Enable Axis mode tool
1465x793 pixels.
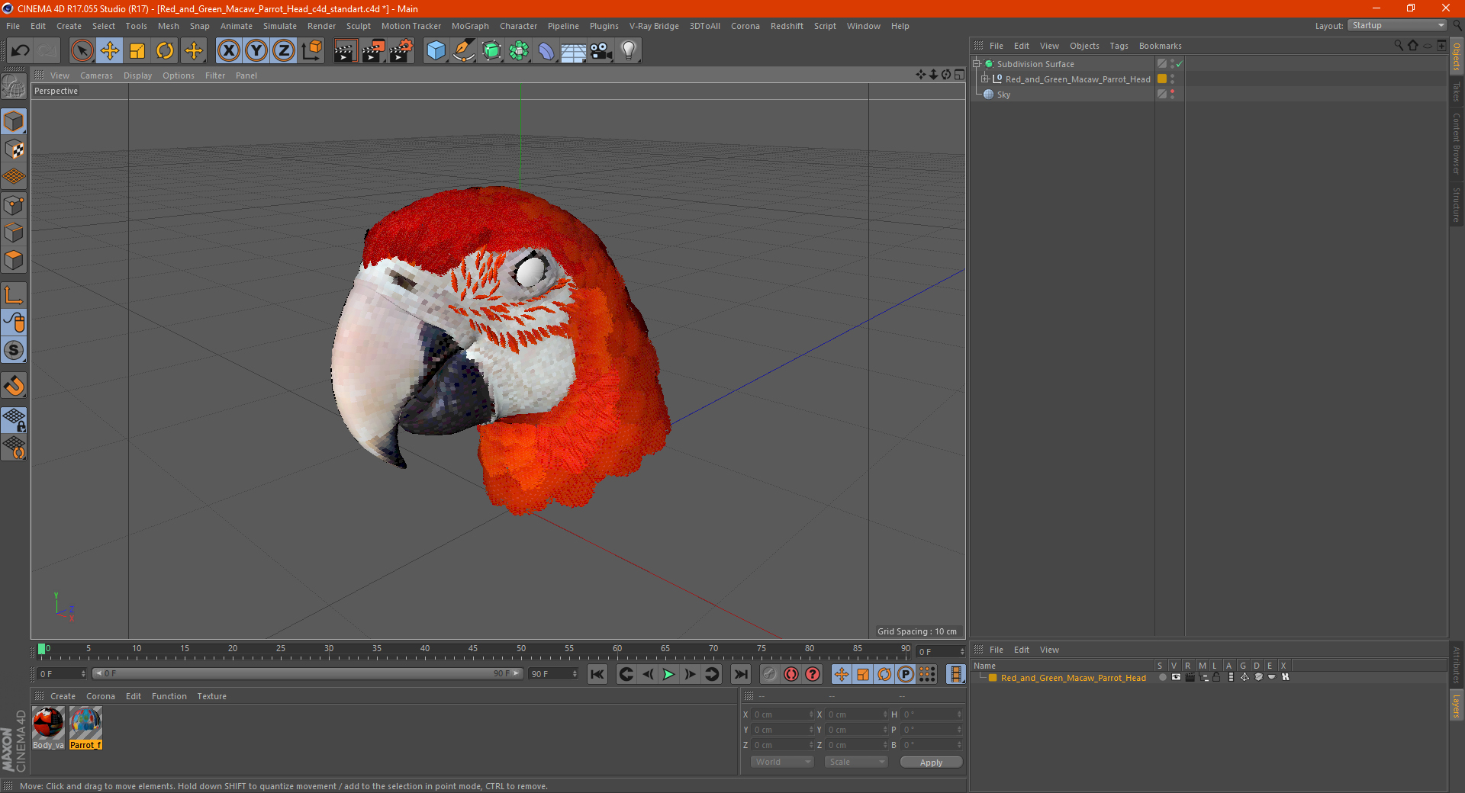tap(14, 295)
